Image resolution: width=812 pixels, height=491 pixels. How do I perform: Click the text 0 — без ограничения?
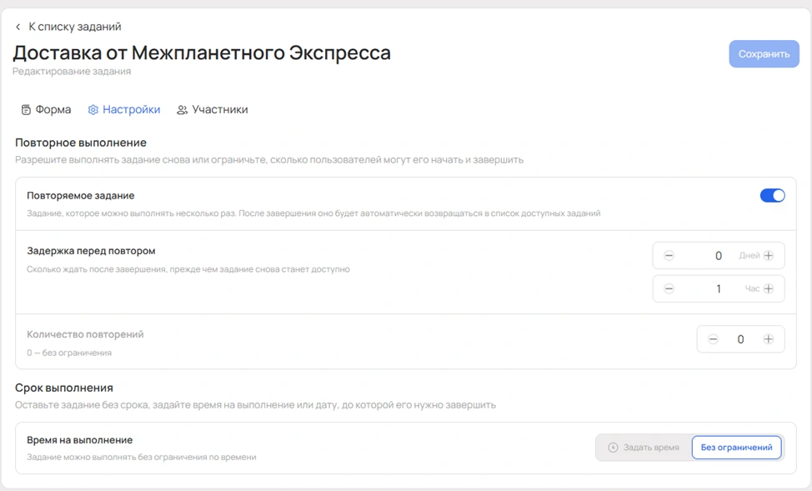[69, 353]
